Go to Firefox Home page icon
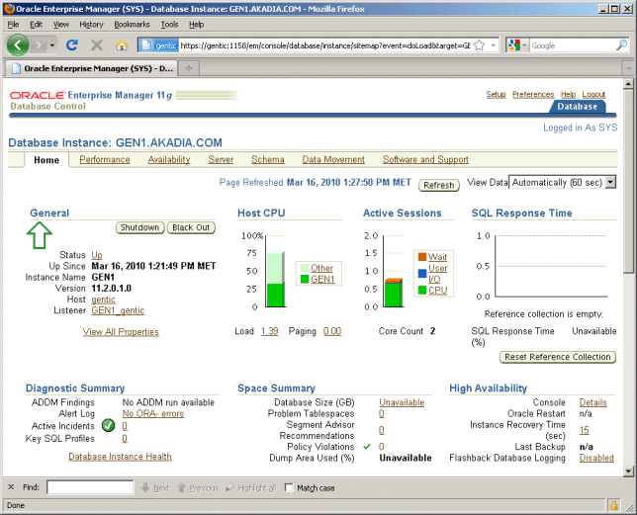Screen dimensions: 637x515 click(122, 45)
